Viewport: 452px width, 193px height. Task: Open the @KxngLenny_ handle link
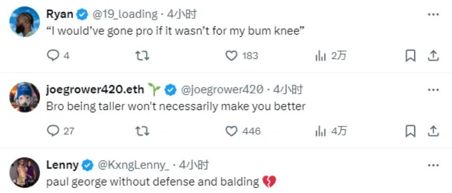click(x=133, y=165)
